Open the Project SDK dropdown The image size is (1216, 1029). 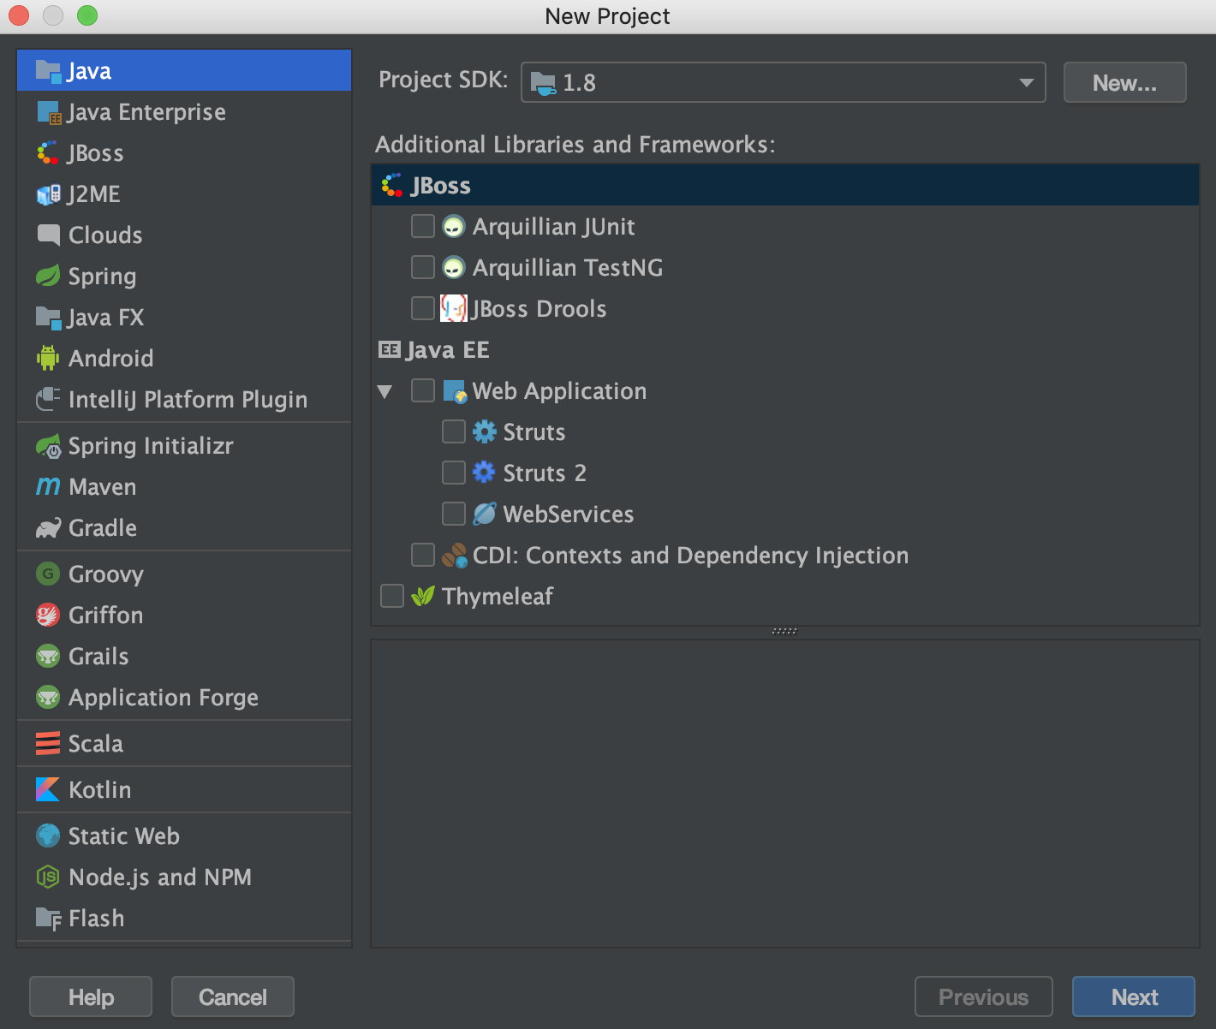point(784,82)
